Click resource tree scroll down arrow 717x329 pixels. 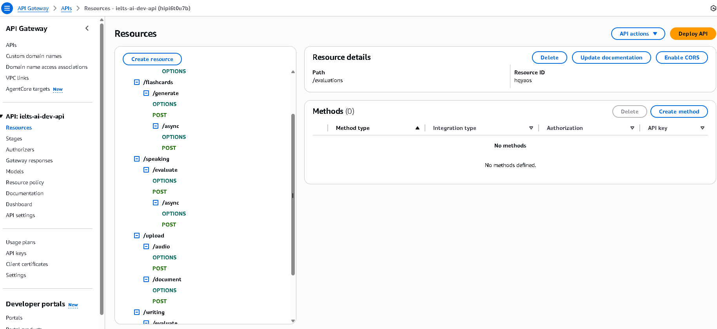click(x=293, y=321)
